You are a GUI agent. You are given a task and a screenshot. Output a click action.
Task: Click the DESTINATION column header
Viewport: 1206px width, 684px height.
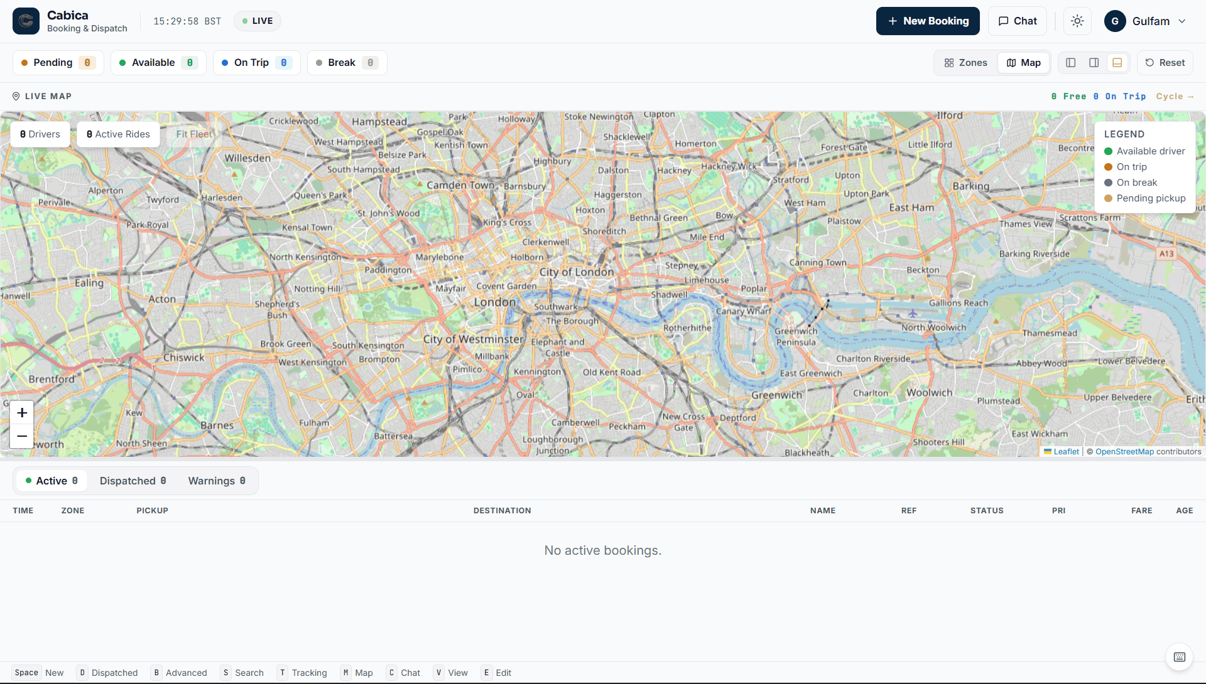point(503,511)
